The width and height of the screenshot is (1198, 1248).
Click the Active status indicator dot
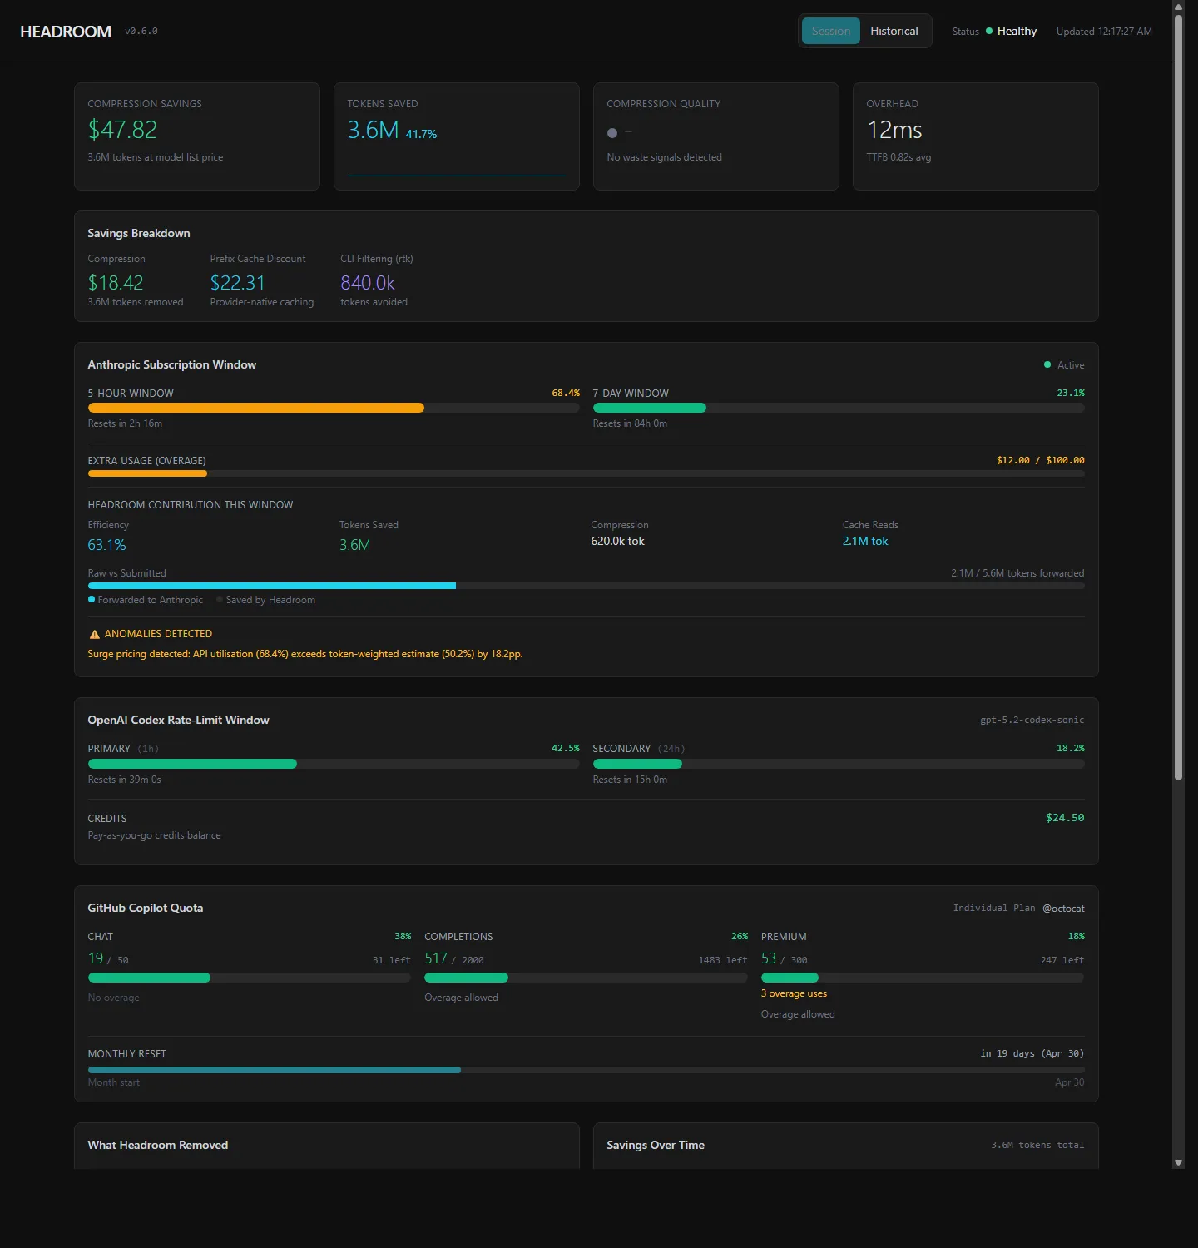click(1047, 364)
